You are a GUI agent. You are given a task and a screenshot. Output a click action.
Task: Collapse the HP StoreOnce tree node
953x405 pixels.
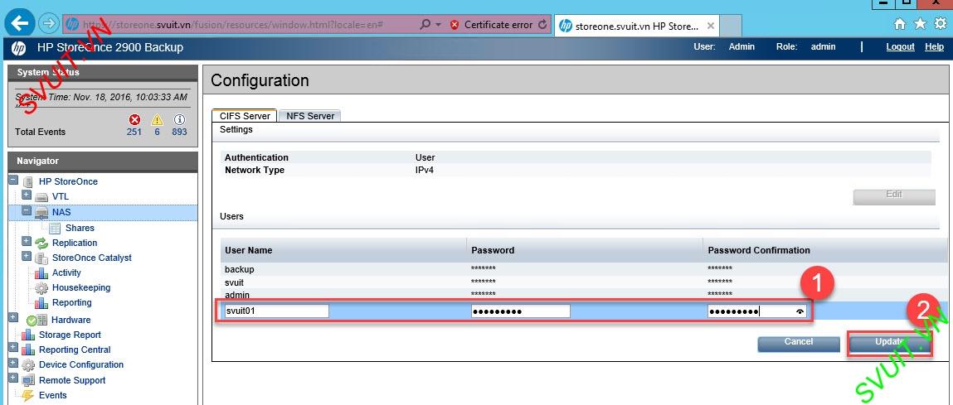point(12,181)
